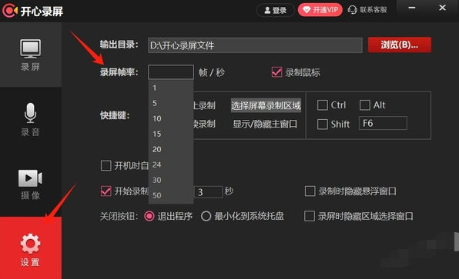Choose frame rate 50 from list
The image size is (459, 279).
pos(171,195)
